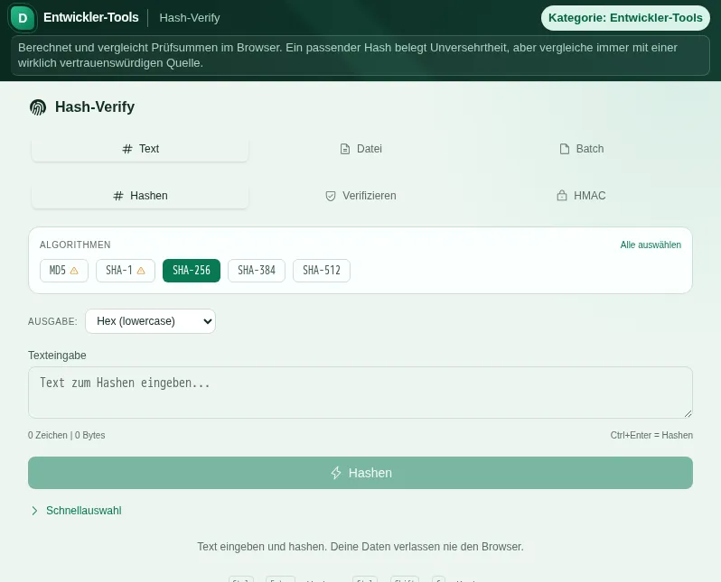Click the privacy note about browser data
This screenshot has height=582, width=721.
(360, 547)
